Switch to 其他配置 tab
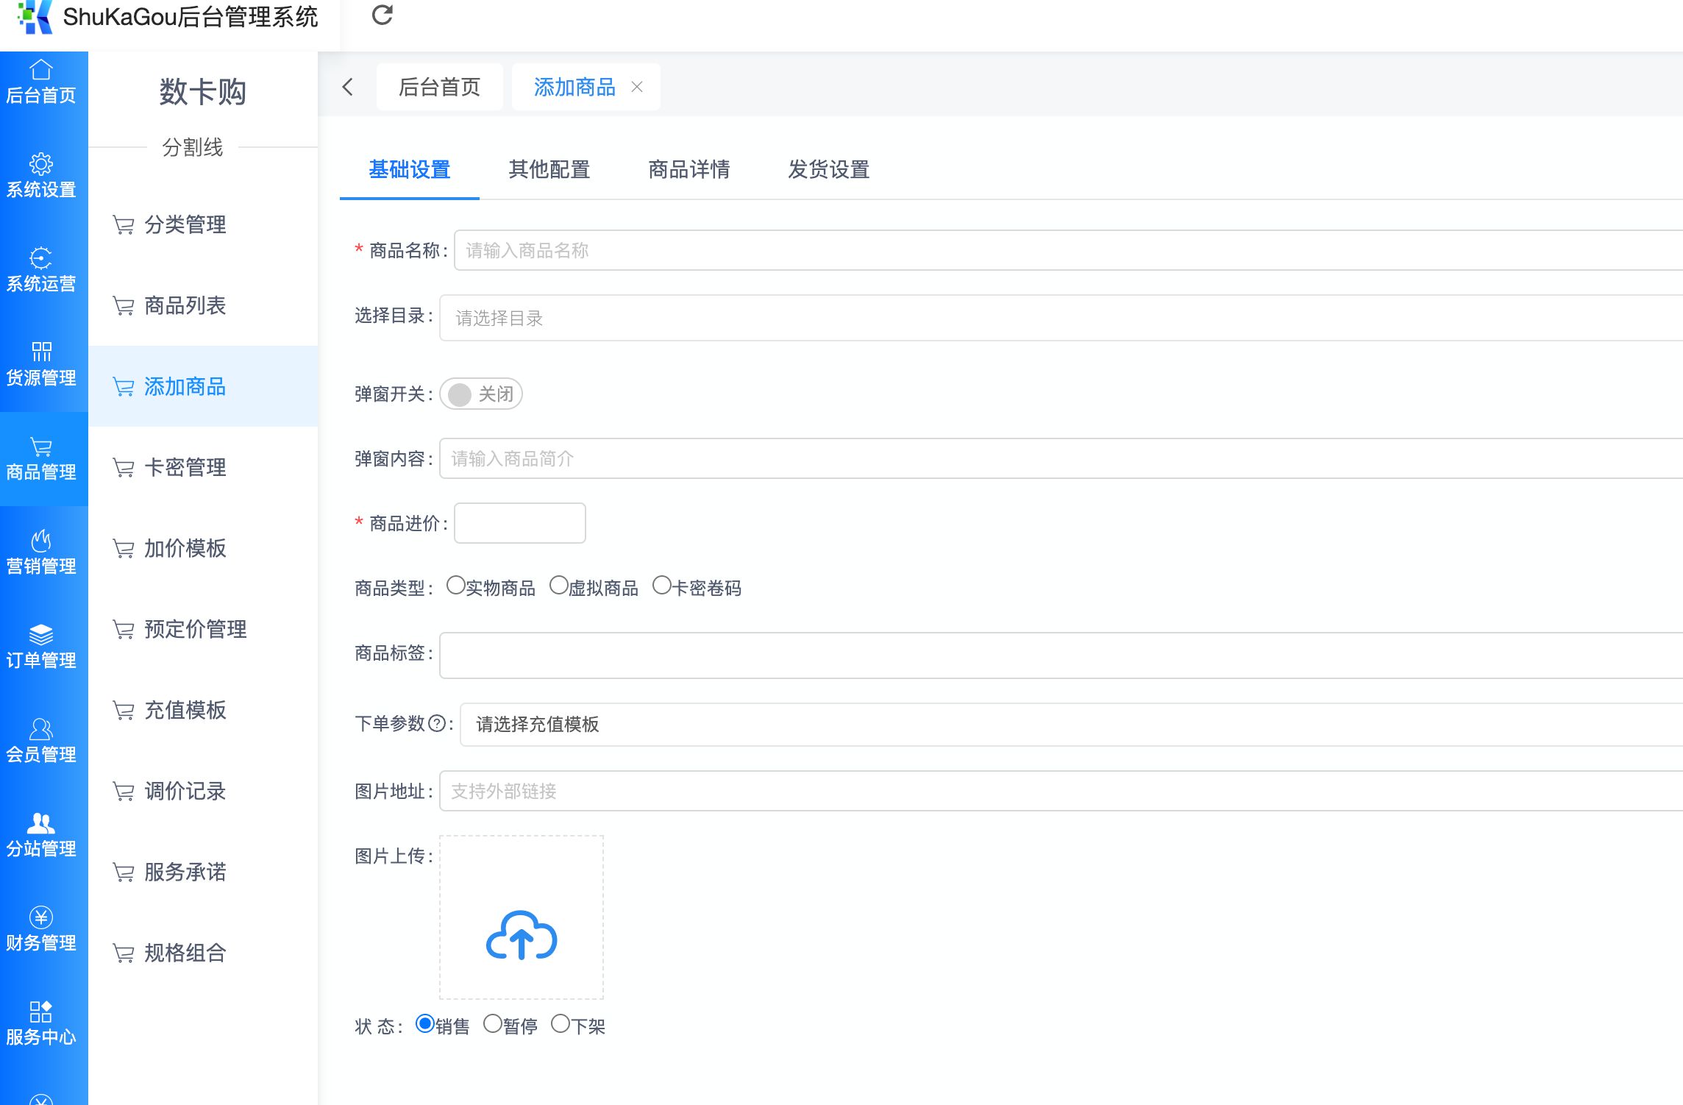1683x1105 pixels. (x=549, y=170)
